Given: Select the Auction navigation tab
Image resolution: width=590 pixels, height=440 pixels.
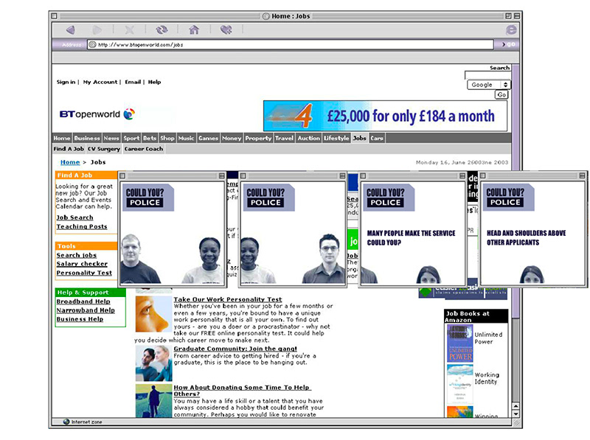Looking at the screenshot, I should coord(308,138).
